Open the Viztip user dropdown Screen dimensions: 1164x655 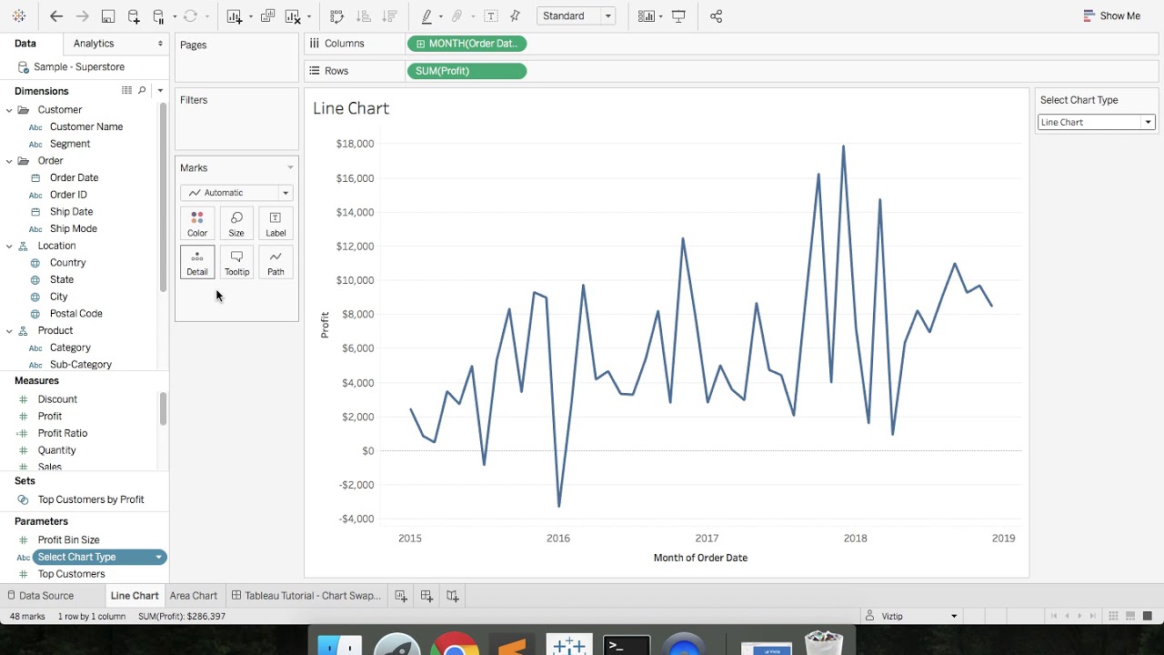pos(912,616)
